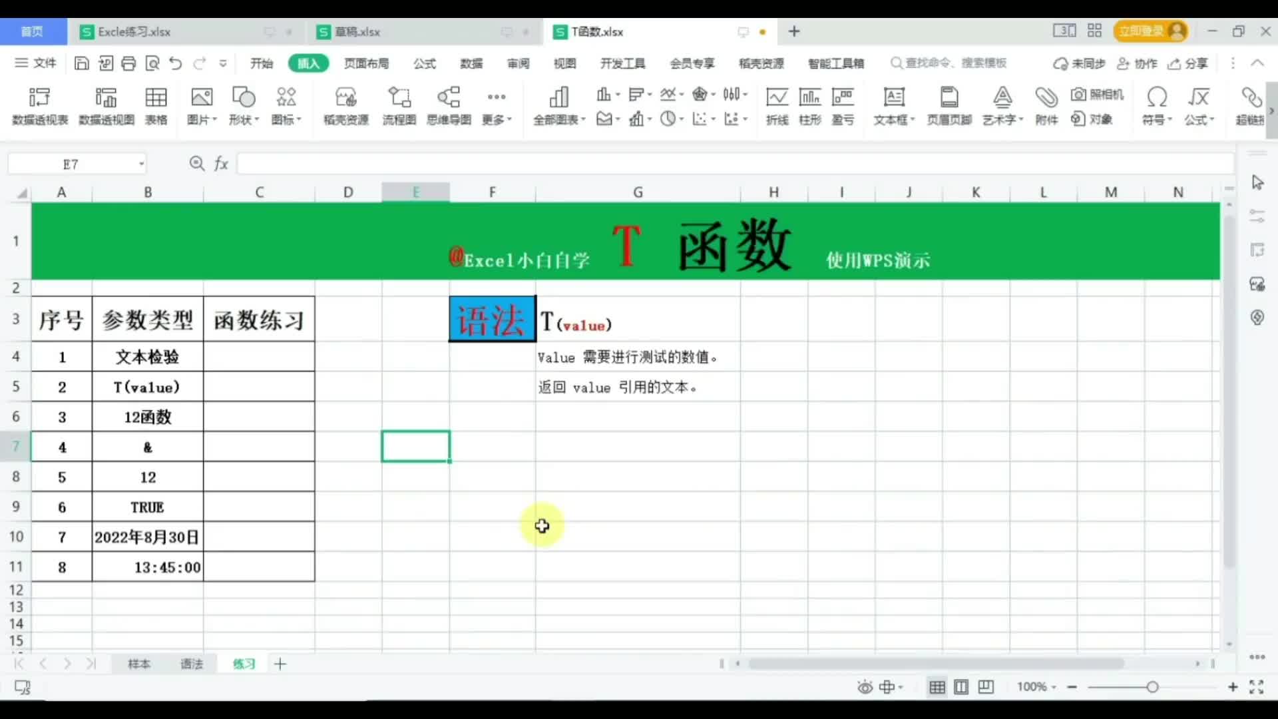
Task: Insert an 附件 attachment
Action: click(x=1046, y=105)
